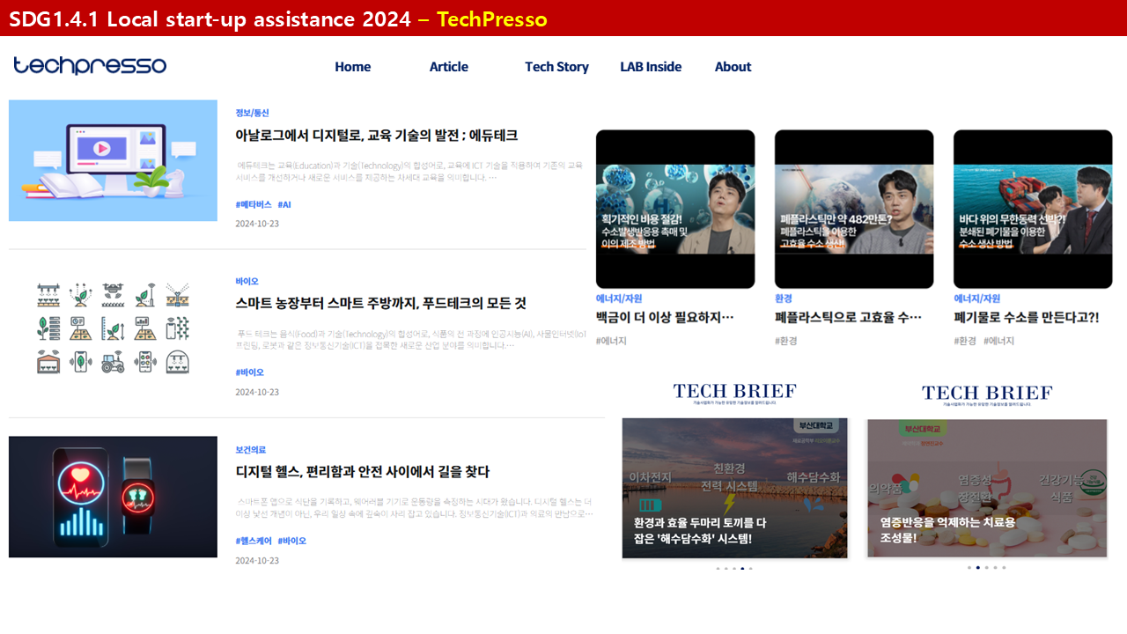Select LAB Inside from navigation bar
Image resolution: width=1127 pixels, height=634 pixels.
click(x=651, y=67)
